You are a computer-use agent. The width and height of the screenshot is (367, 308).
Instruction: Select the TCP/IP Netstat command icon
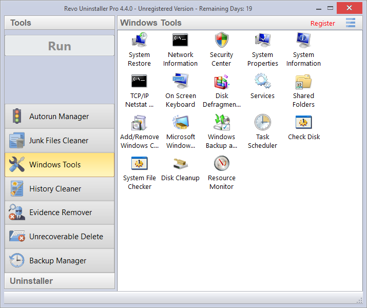[x=139, y=81]
